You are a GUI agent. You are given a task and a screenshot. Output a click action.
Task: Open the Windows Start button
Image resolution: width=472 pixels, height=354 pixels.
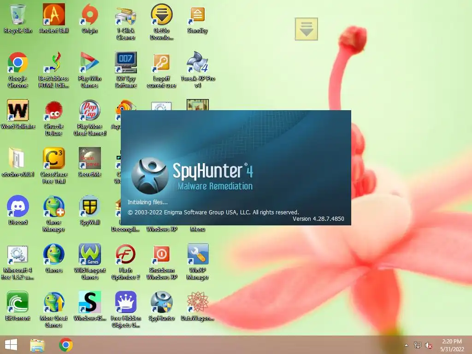tap(11, 345)
